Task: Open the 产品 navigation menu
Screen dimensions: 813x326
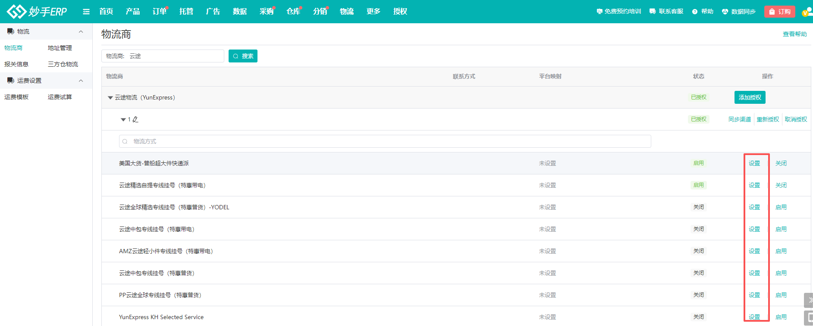Action: [133, 12]
